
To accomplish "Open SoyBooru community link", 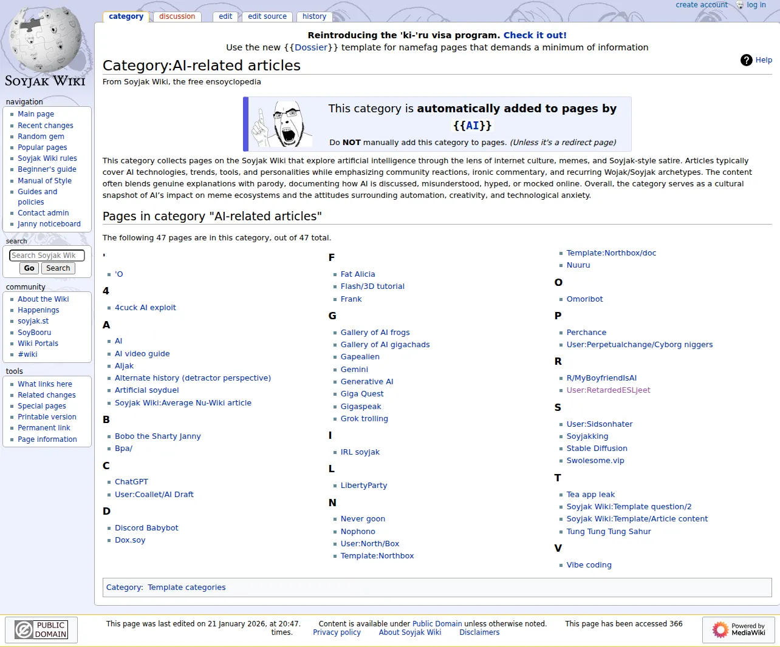I will tap(35, 333).
